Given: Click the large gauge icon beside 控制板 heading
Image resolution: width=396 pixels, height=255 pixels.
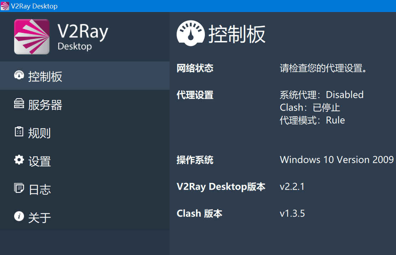Looking at the screenshot, I should click(190, 34).
